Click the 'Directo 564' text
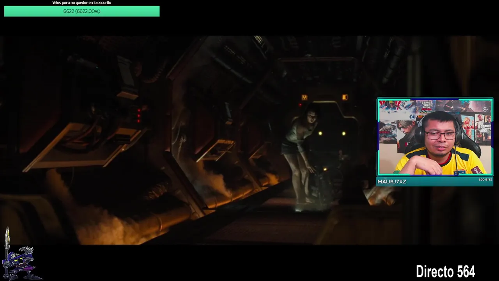The image size is (499, 281). 445,272
